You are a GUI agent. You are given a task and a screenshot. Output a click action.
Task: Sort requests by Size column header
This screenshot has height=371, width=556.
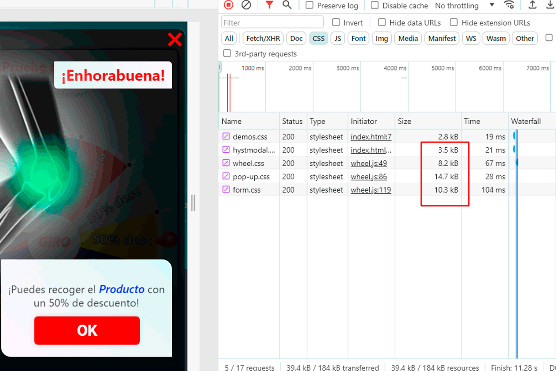pos(404,121)
